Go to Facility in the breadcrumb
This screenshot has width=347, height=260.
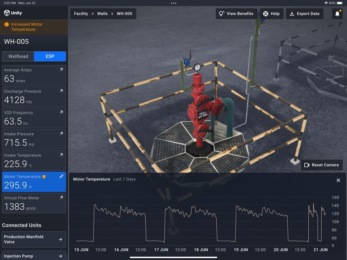pyautogui.click(x=81, y=14)
